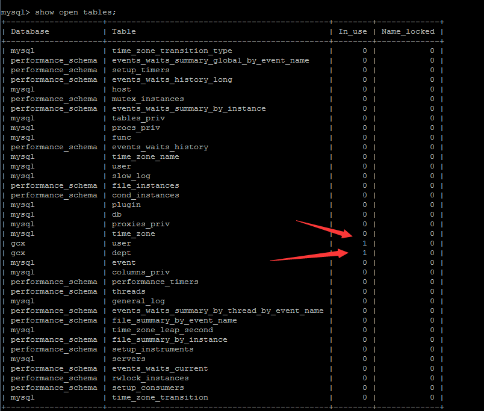The width and height of the screenshot is (484, 411).
Task: Click the 'setup_consumers' table name
Action: click(148, 388)
